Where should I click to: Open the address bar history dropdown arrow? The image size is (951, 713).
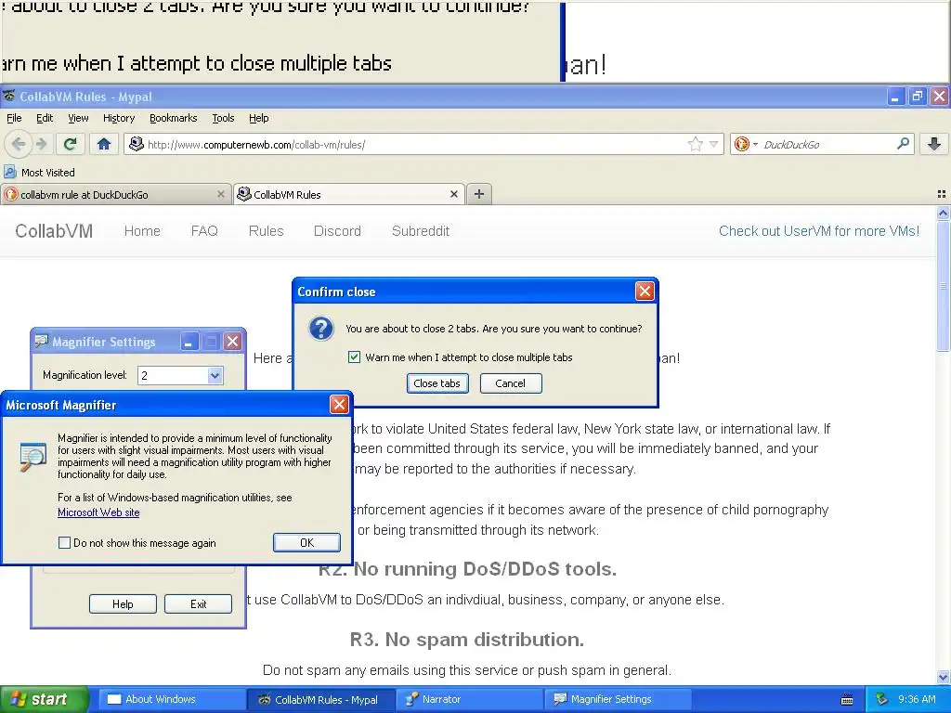point(714,144)
